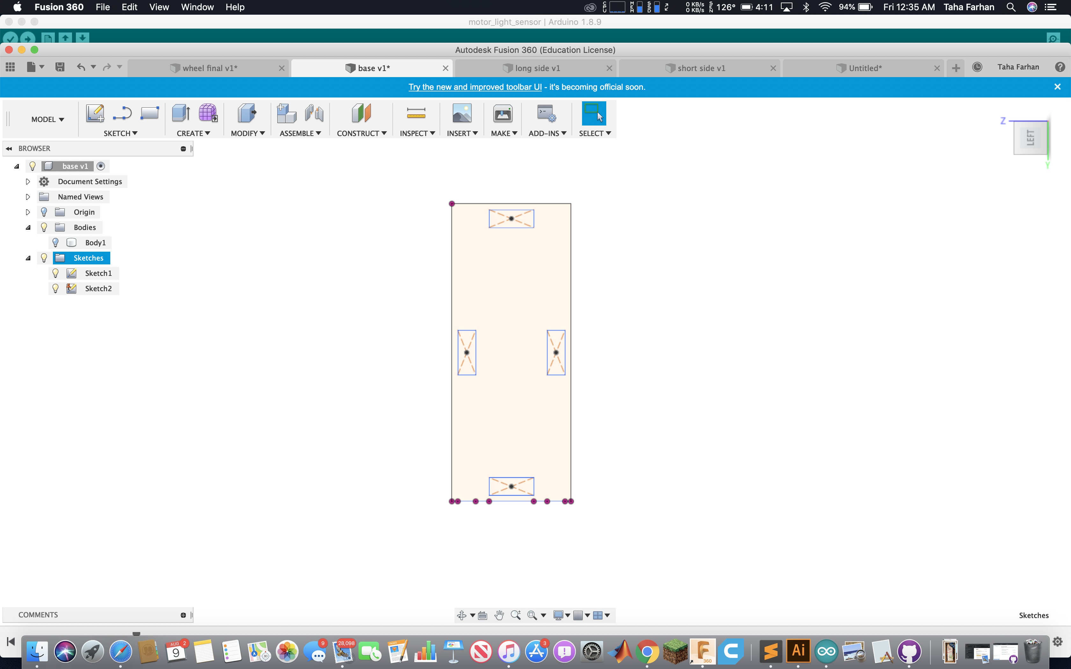The width and height of the screenshot is (1071, 669).
Task: Open the SKETCH dropdown menu
Action: coord(120,133)
